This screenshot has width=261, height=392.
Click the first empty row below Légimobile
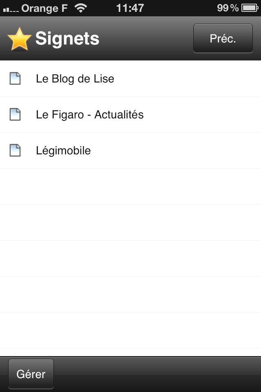pos(130,187)
